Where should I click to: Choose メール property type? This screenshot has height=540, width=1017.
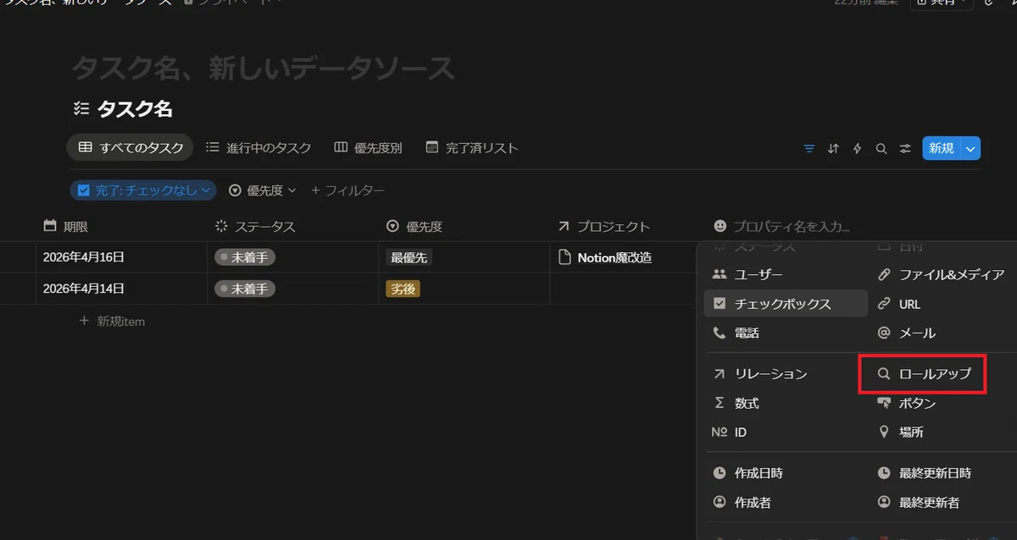point(943,333)
